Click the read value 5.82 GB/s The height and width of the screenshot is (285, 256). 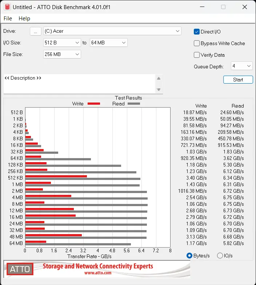click(233, 244)
